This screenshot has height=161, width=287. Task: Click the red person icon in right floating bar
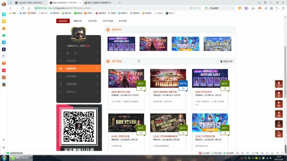(279, 84)
